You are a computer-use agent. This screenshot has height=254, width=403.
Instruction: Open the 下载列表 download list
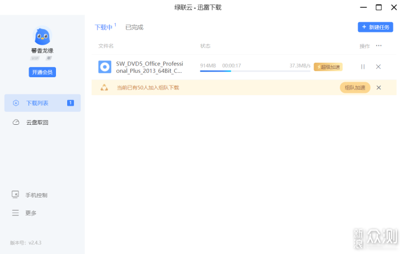(x=43, y=103)
